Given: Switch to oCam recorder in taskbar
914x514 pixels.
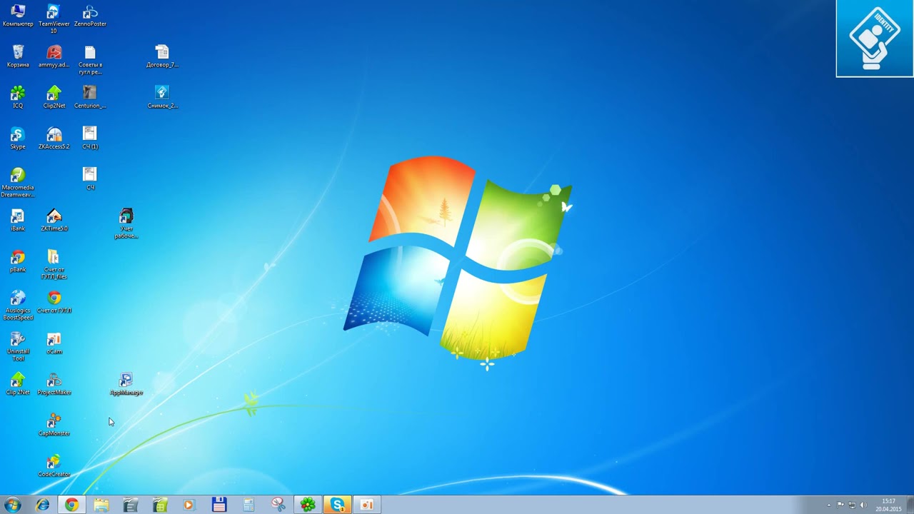Looking at the screenshot, I should click(x=367, y=505).
